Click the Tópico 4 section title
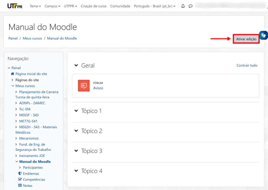 click(92, 171)
